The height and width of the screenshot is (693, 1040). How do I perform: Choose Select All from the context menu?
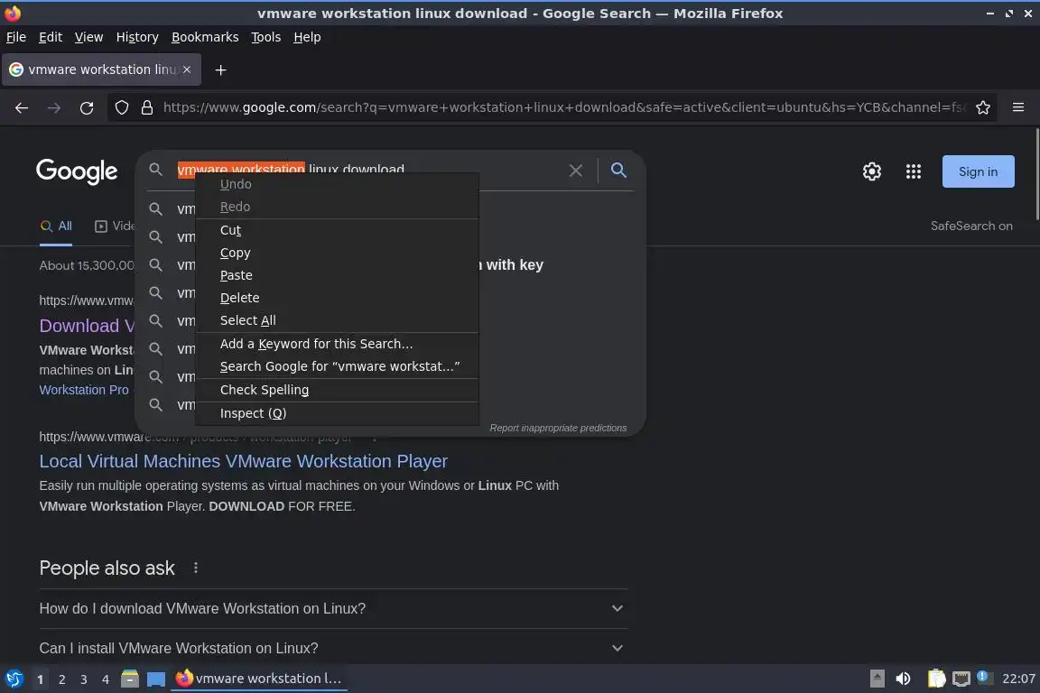pos(337,320)
